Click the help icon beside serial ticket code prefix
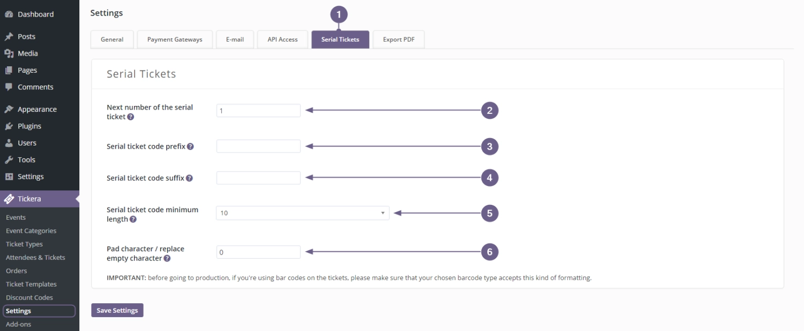Viewport: 804px width, 331px height. click(190, 146)
